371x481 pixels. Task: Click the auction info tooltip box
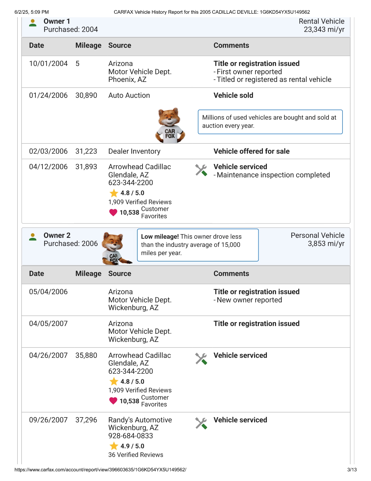[270, 122]
